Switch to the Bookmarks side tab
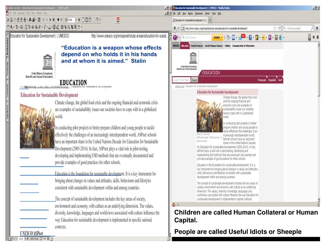Viewport: 331px width, 248px height. point(3,49)
